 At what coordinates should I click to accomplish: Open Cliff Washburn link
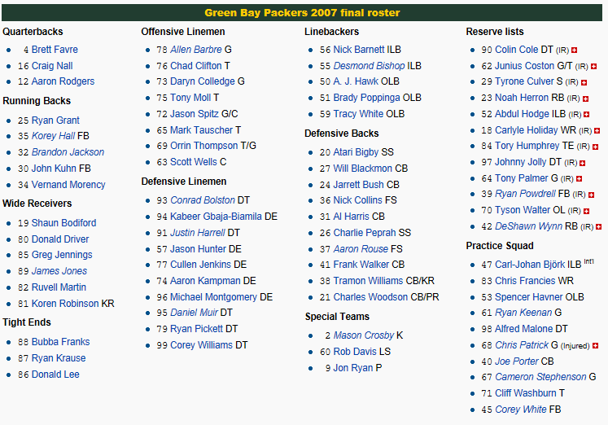tap(526, 393)
